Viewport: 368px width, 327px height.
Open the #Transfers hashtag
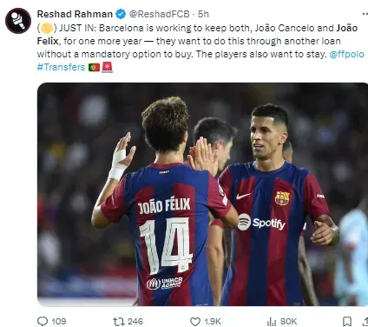(x=61, y=67)
